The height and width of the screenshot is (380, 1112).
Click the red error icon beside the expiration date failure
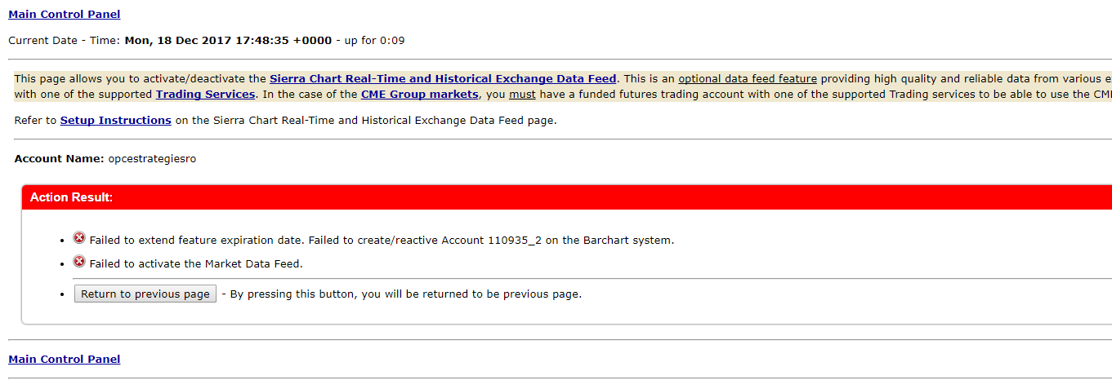pyautogui.click(x=79, y=239)
